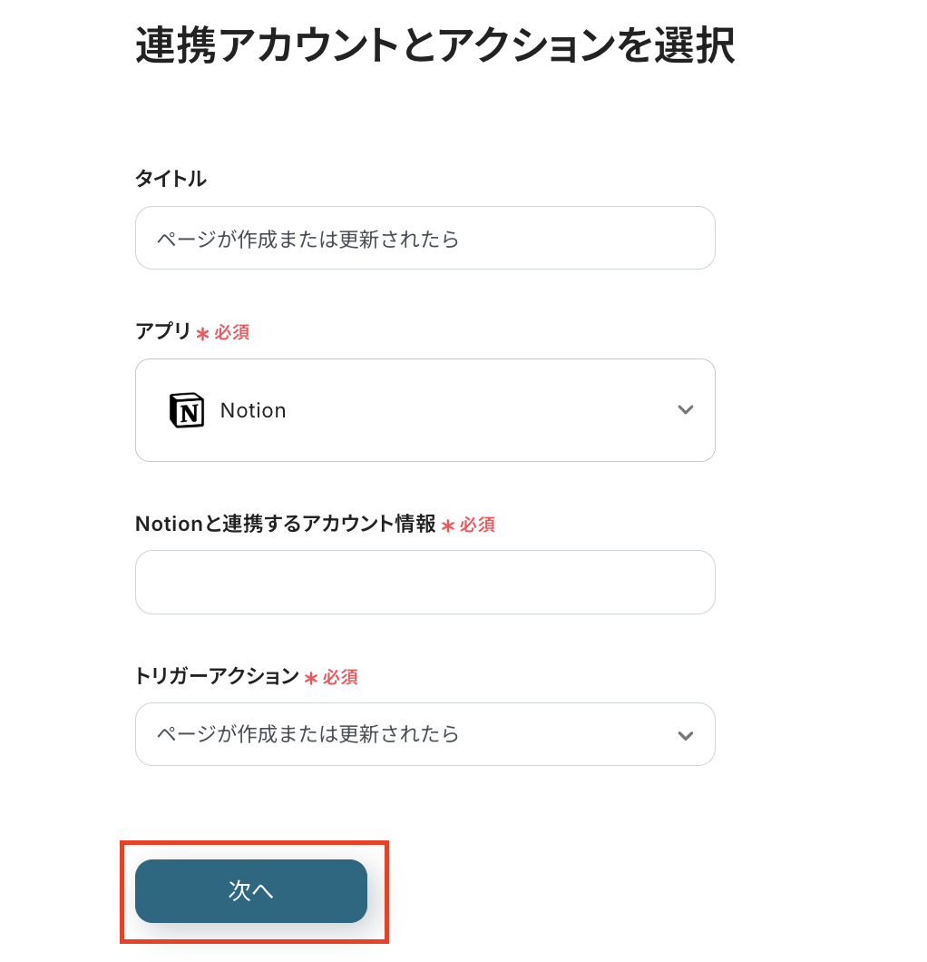
Task: Click the red asterisk next to アカウント情報
Action: (447, 525)
